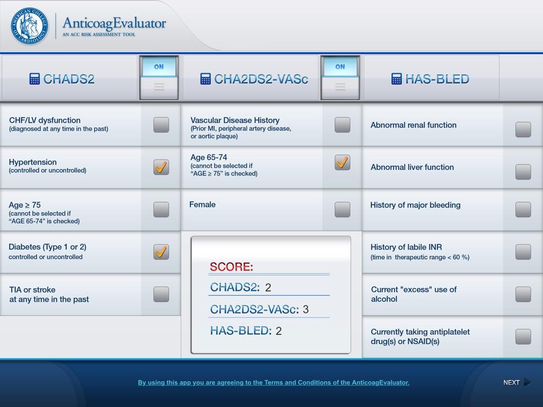
Task: Turn off the CHADS2 ON switch
Action: click(x=159, y=77)
